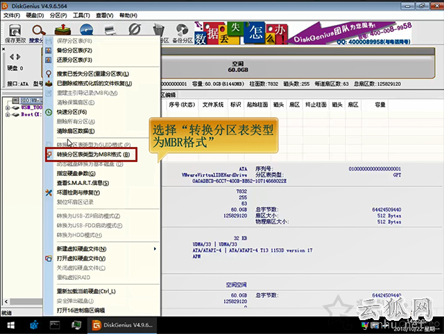Select 坏道检测与修复 menu entry
This screenshot has width=444, height=334.
point(78,193)
